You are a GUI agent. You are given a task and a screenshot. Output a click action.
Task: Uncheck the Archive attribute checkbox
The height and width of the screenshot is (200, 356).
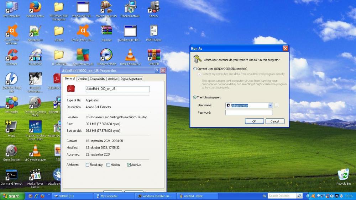click(129, 165)
